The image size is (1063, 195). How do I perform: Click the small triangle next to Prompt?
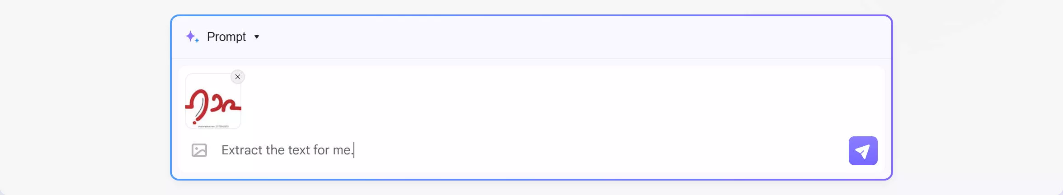point(257,37)
